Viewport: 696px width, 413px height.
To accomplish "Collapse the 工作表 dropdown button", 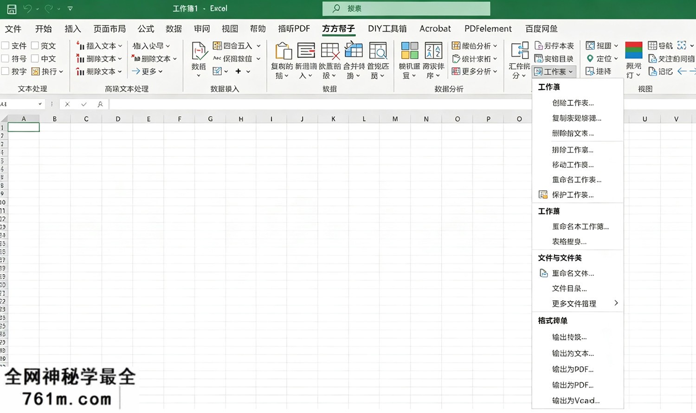I will coord(554,71).
